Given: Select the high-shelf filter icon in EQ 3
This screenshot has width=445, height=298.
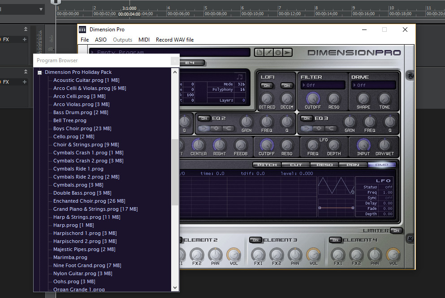Looking at the screenshot, I should [x=331, y=128].
